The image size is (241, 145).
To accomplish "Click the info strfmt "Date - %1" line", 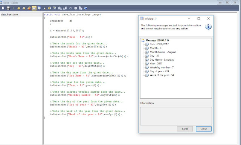I will pos(71,37).
